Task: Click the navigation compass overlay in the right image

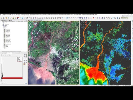Action: (x=83, y=25)
